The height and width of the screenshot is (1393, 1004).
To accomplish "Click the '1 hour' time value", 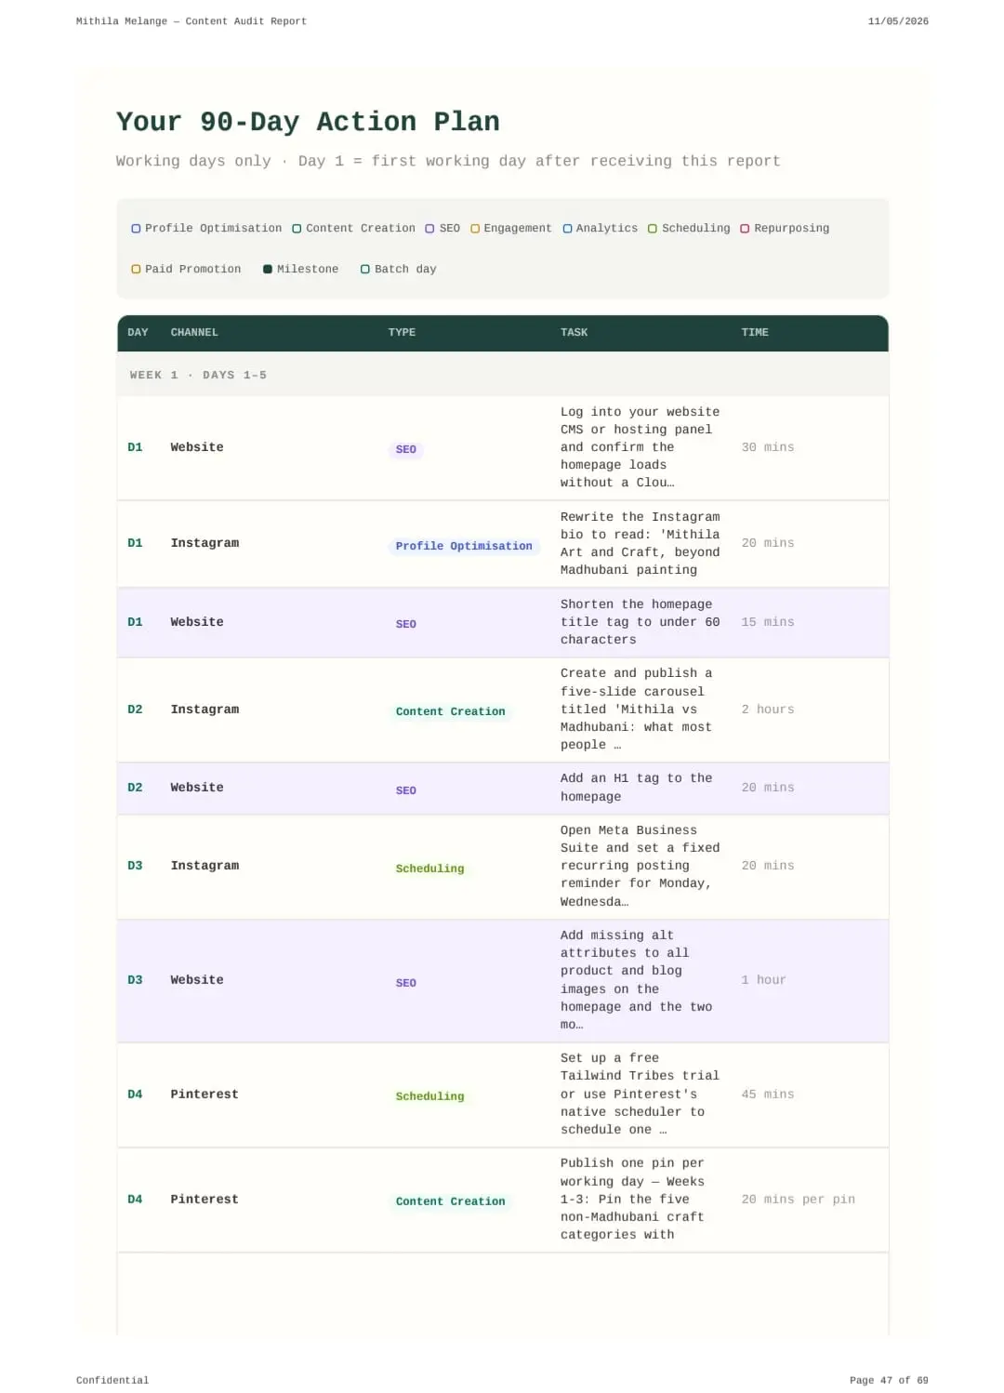I will 763,981.
